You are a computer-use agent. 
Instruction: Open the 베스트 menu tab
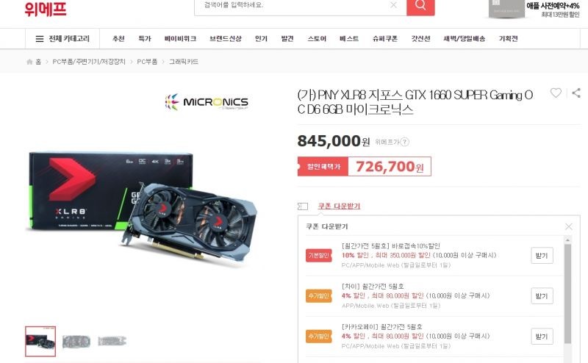(349, 39)
